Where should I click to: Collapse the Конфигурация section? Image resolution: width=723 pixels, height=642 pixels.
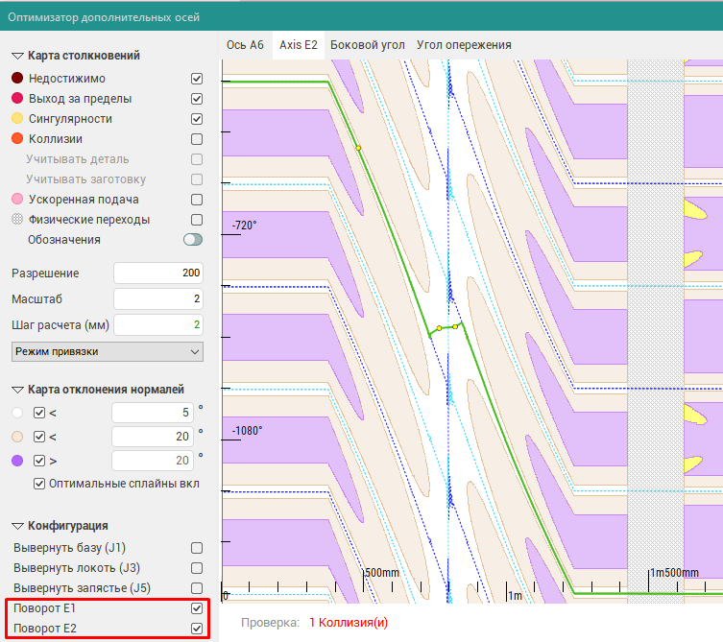pyautogui.click(x=17, y=526)
